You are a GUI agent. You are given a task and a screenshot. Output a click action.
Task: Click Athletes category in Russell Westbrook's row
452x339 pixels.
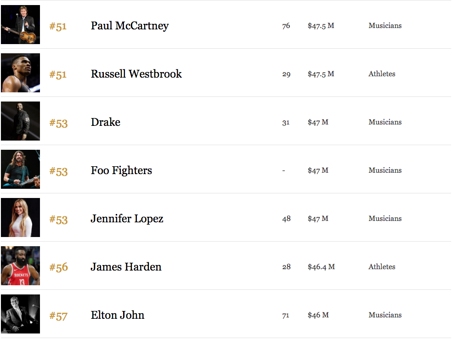[382, 74]
